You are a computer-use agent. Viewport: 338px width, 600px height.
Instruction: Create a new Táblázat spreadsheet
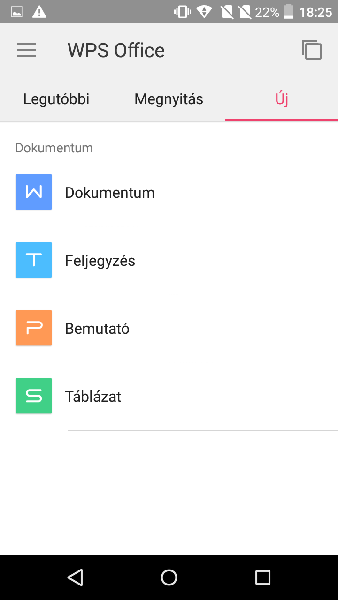(x=93, y=397)
